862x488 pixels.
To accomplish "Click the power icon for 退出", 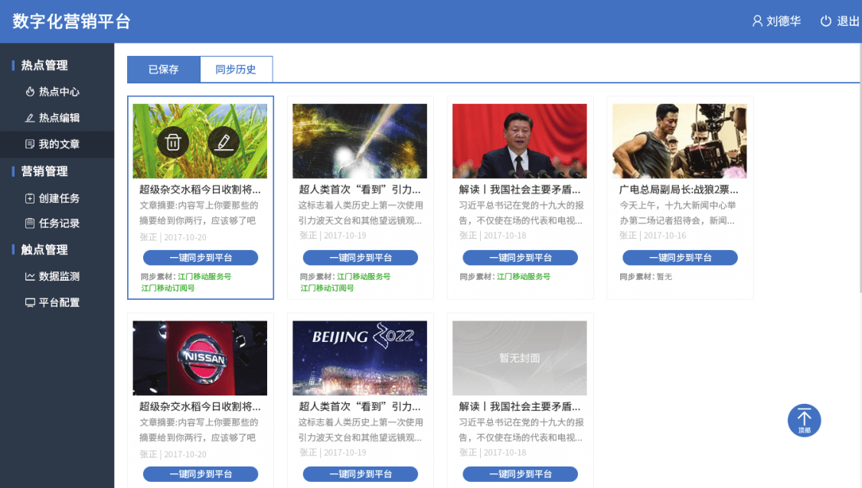I will pos(826,21).
